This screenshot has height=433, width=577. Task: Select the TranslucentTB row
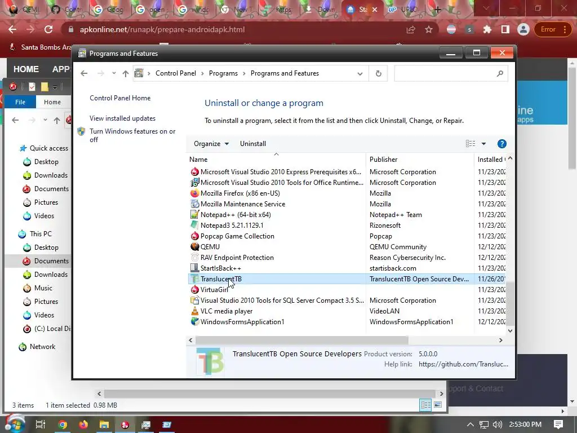[x=348, y=279]
